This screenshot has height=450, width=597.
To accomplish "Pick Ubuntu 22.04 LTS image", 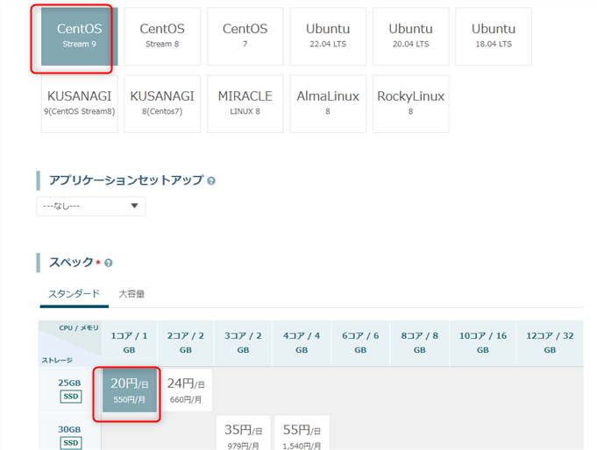I will point(328,37).
